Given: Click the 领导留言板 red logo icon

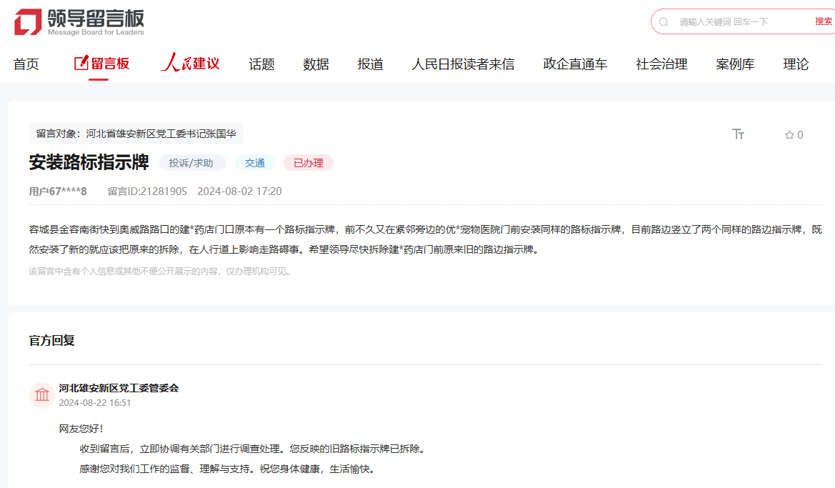Looking at the screenshot, I should click(28, 22).
